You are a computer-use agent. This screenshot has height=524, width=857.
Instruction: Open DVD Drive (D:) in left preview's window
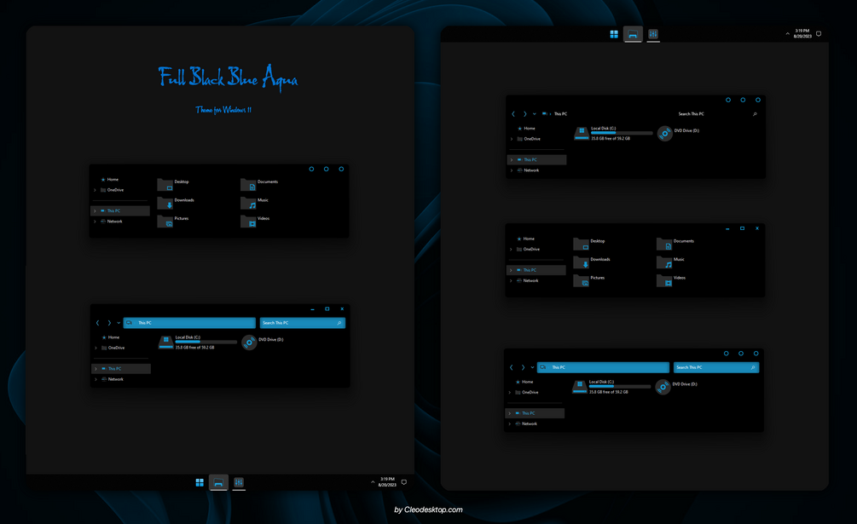263,343
